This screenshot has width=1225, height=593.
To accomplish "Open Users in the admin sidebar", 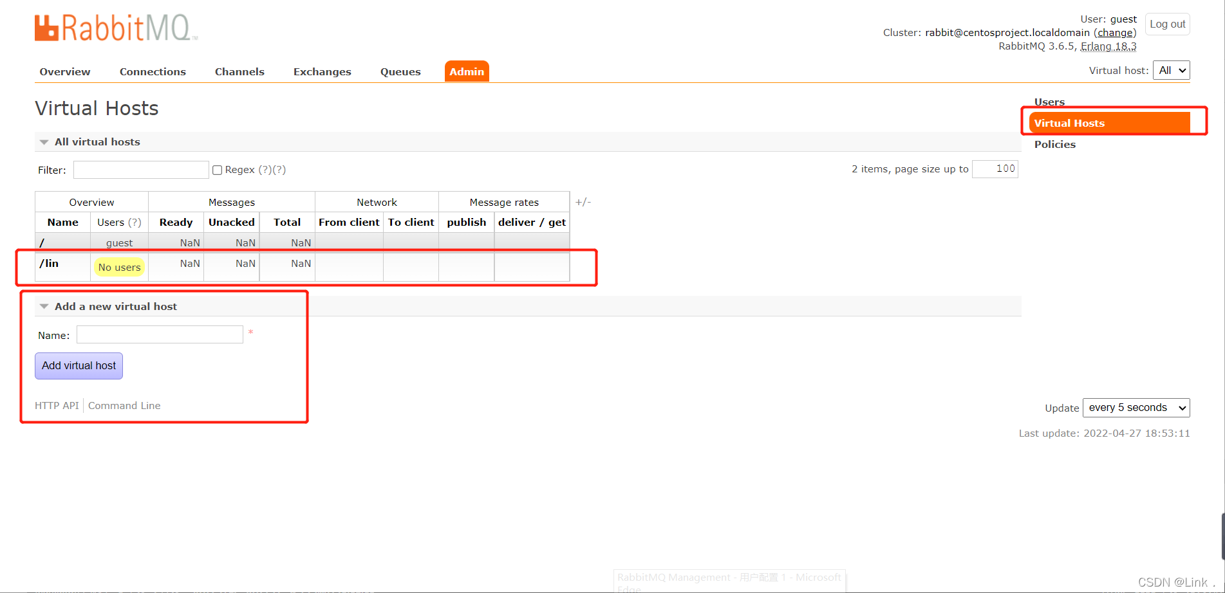I will point(1049,102).
